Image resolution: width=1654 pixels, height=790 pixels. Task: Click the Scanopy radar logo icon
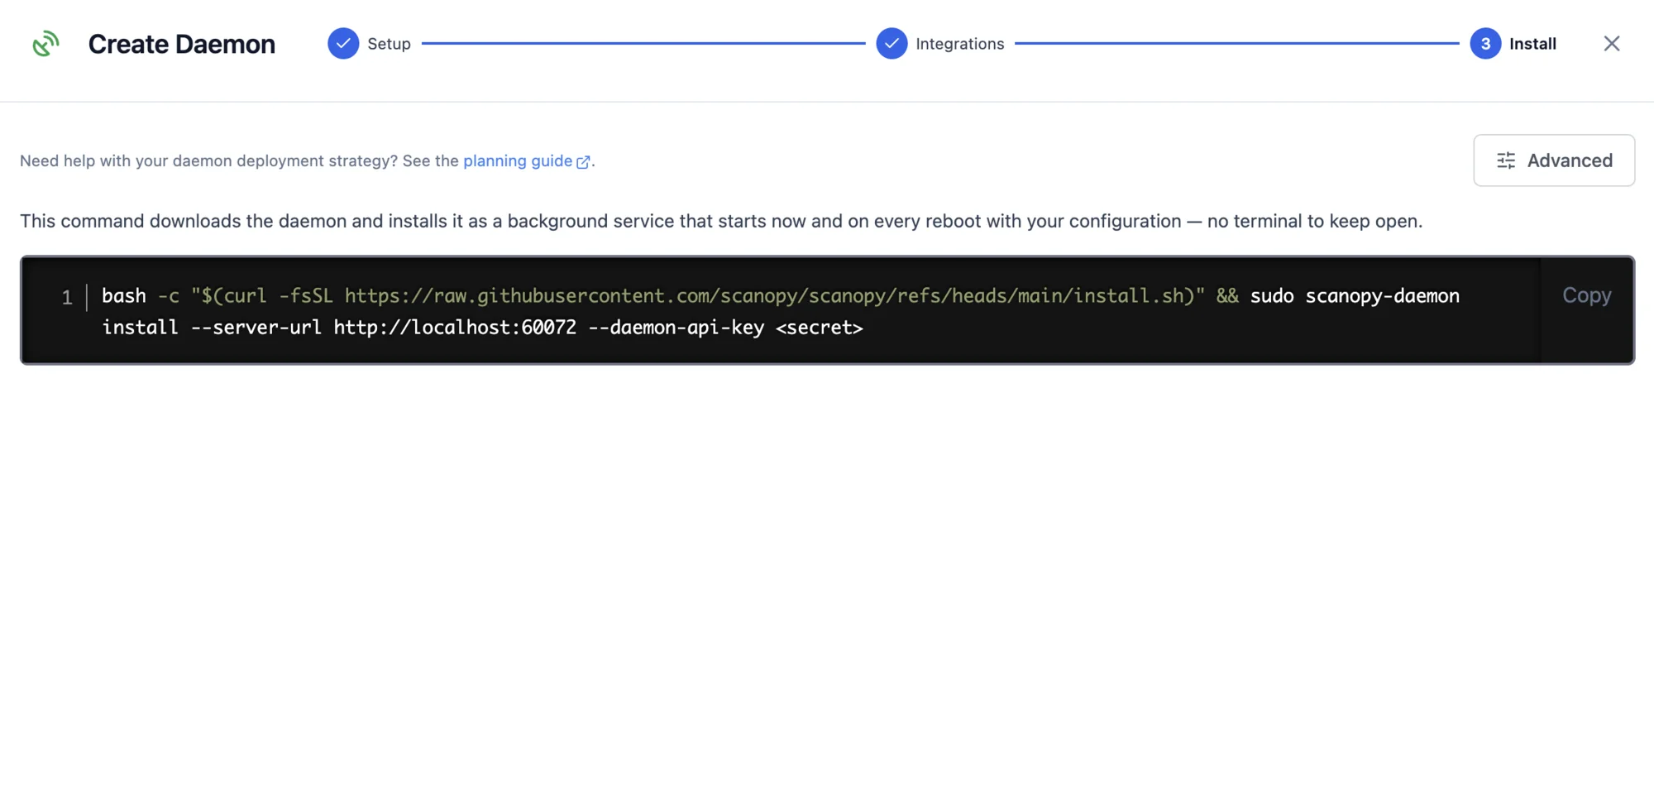coord(45,44)
